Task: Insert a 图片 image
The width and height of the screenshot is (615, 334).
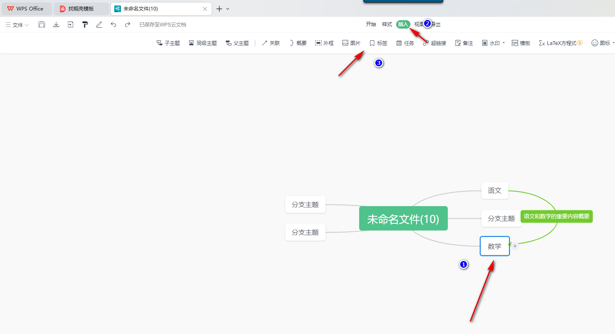Action: (351, 43)
